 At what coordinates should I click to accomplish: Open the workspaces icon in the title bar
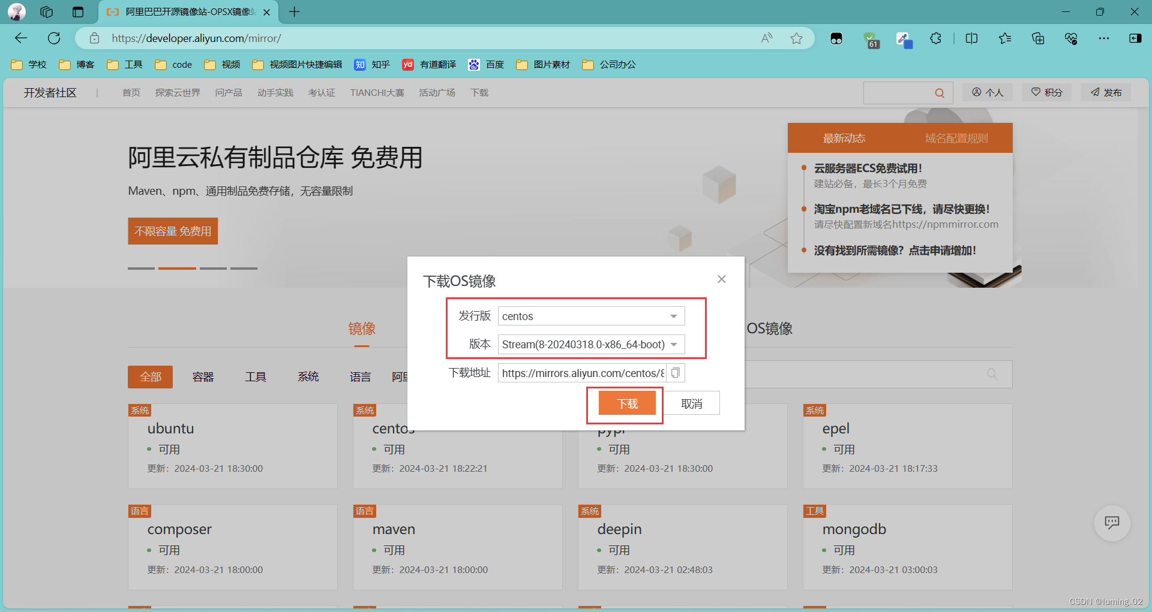(x=47, y=12)
